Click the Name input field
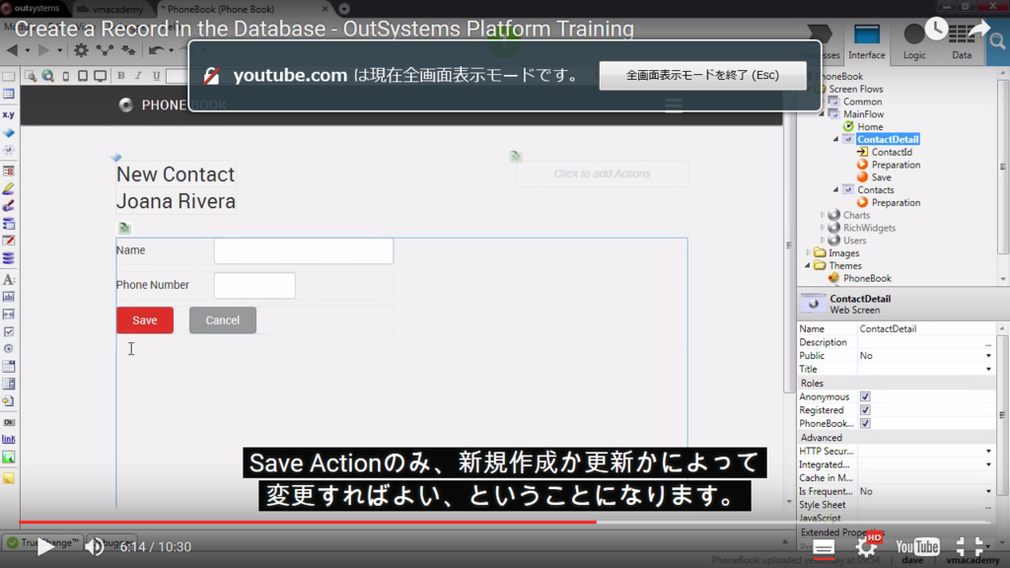1010x568 pixels. click(304, 250)
